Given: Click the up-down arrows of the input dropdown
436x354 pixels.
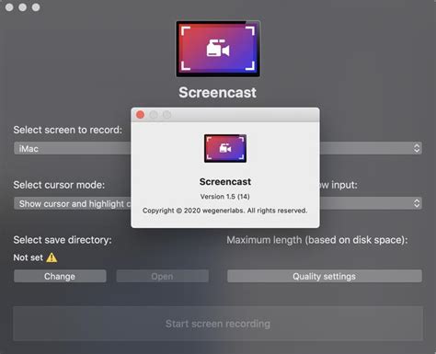Looking at the screenshot, I should (x=417, y=203).
